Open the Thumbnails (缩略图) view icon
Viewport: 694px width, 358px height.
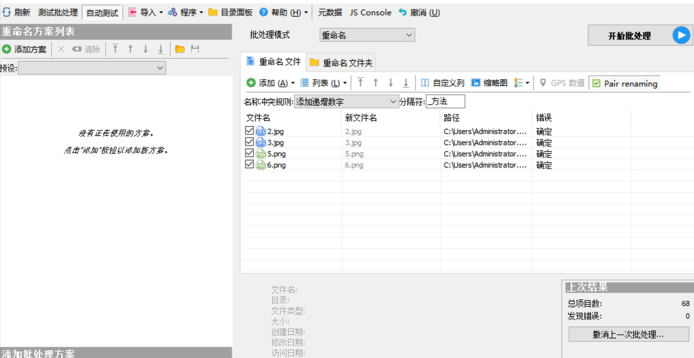[x=476, y=83]
